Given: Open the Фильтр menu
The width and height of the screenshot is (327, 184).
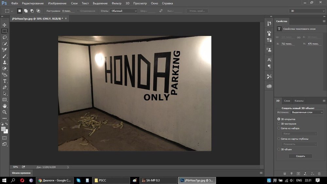Looking at the screenshot, I should click(116, 3).
